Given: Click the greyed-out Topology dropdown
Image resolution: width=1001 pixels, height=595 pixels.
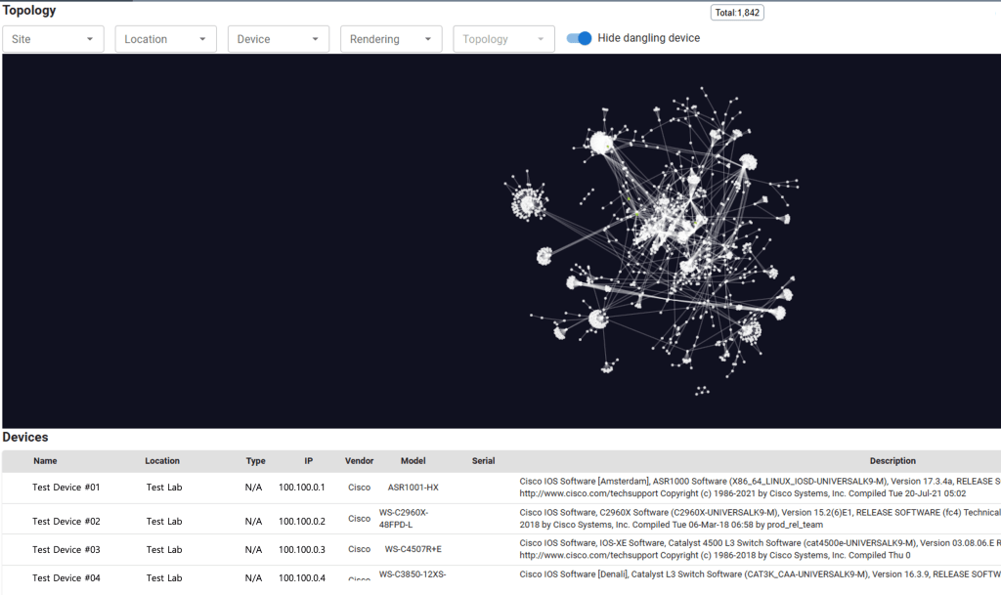Looking at the screenshot, I should pos(503,39).
